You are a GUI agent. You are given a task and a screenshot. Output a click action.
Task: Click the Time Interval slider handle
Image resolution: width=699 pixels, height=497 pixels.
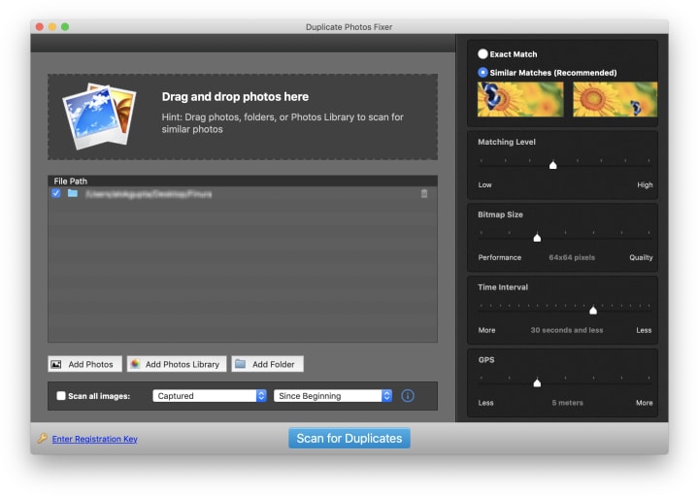(x=593, y=311)
